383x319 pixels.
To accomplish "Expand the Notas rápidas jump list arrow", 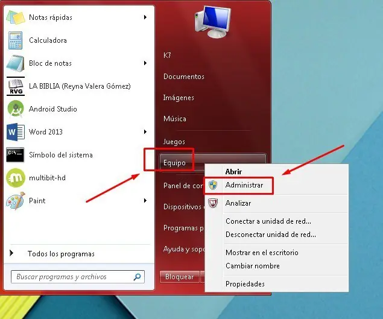I will (x=145, y=17).
